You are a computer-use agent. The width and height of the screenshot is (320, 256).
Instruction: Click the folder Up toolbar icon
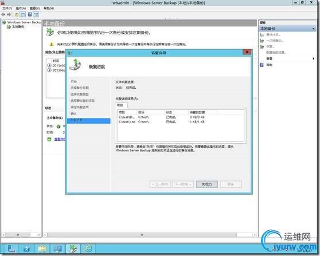click(17, 14)
